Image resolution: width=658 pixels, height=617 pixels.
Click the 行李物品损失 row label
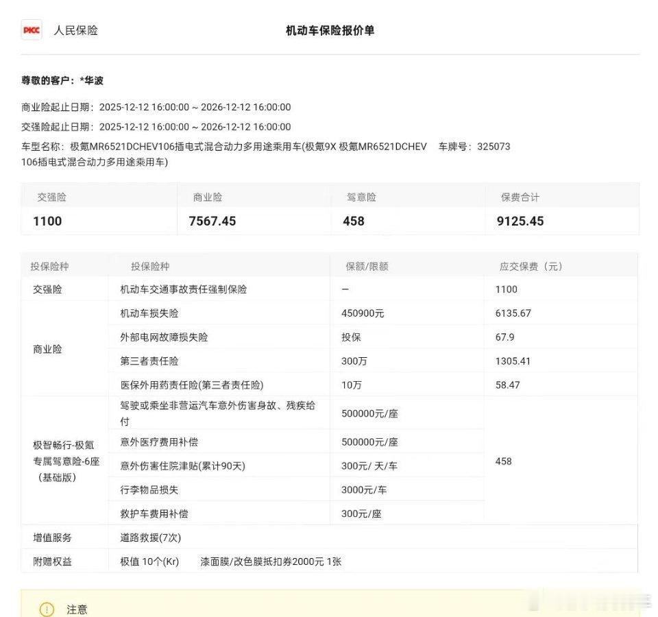[x=149, y=489]
